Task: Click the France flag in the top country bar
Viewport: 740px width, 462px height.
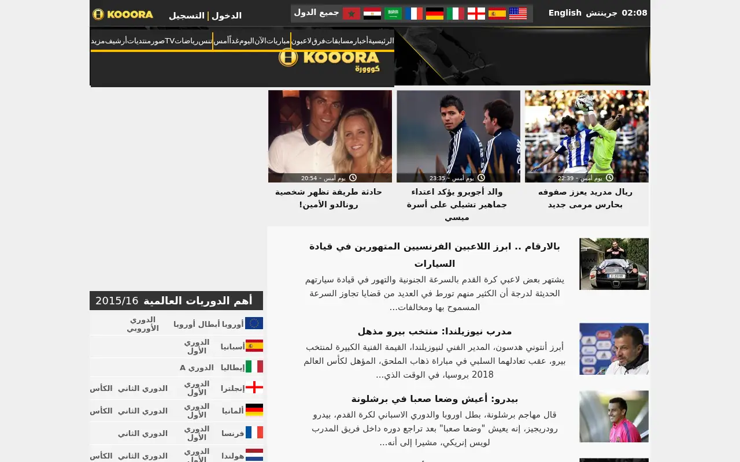Action: 414,13
